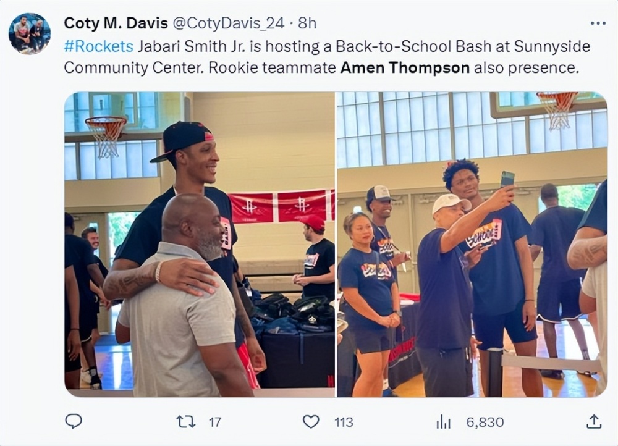Viewport: 618px width, 446px height.
Task: Click the #Rockets hashtag link
Action: [x=98, y=46]
